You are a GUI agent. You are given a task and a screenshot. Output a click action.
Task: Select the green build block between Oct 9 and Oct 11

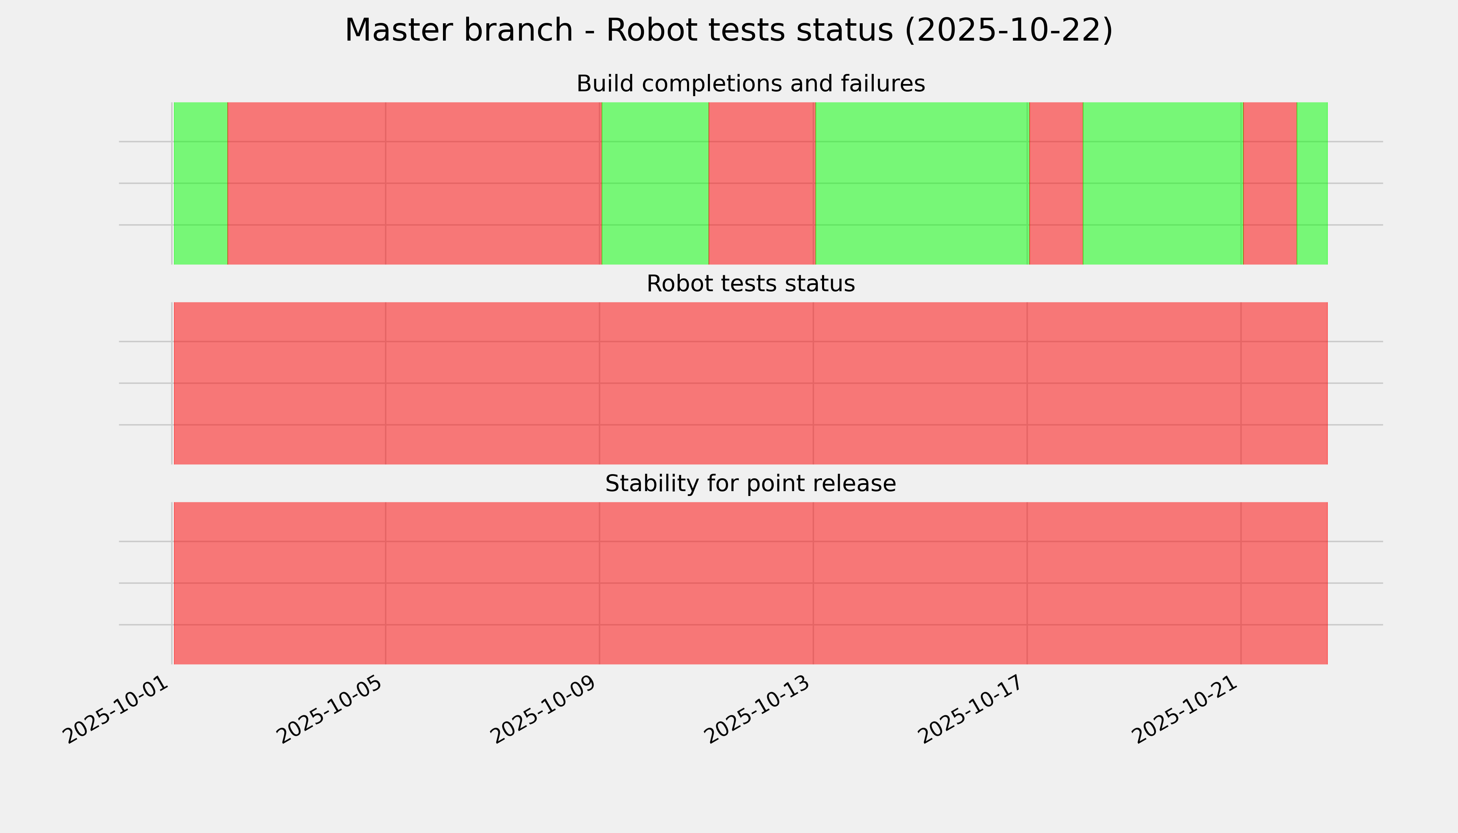coord(655,183)
